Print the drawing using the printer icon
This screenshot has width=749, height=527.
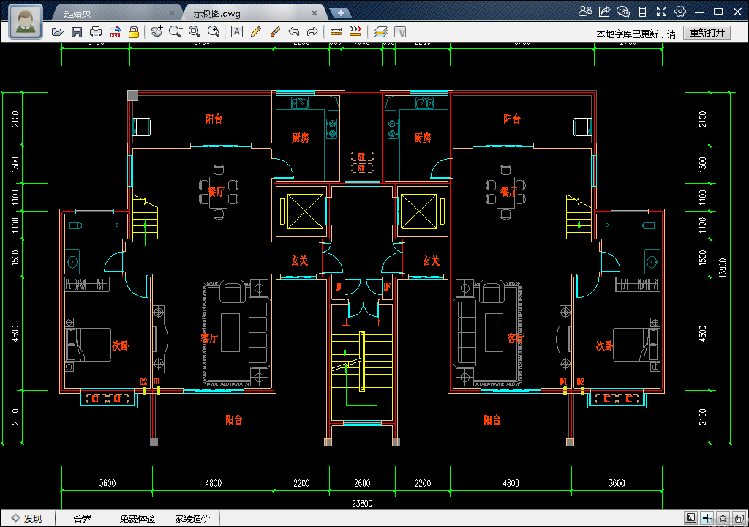tap(96, 31)
